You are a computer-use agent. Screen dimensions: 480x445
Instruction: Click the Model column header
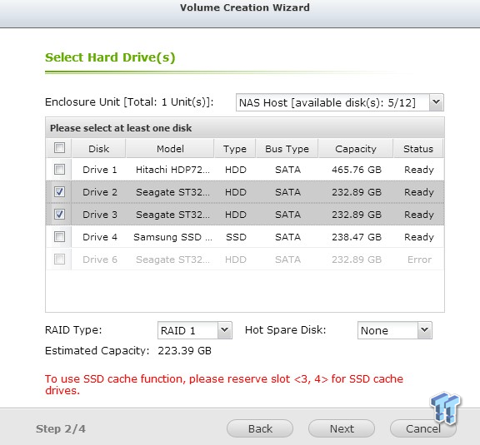tap(170, 149)
